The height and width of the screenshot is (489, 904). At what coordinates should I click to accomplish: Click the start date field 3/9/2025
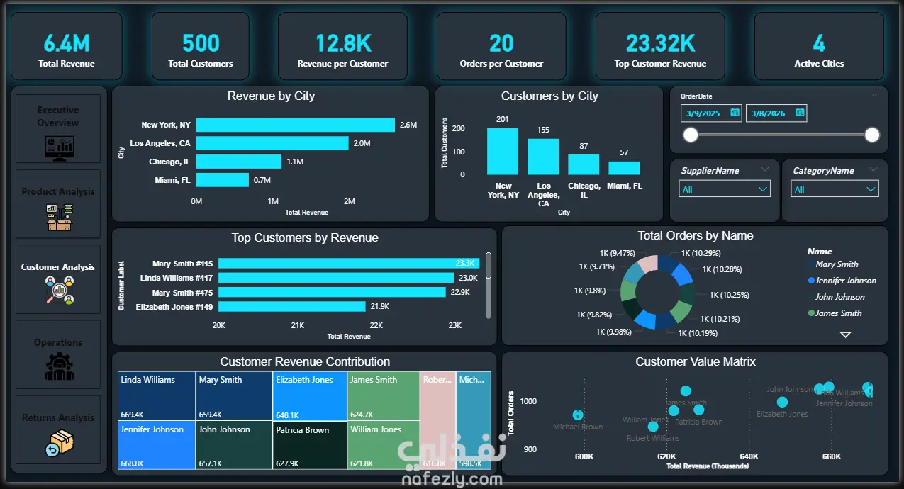711,113
